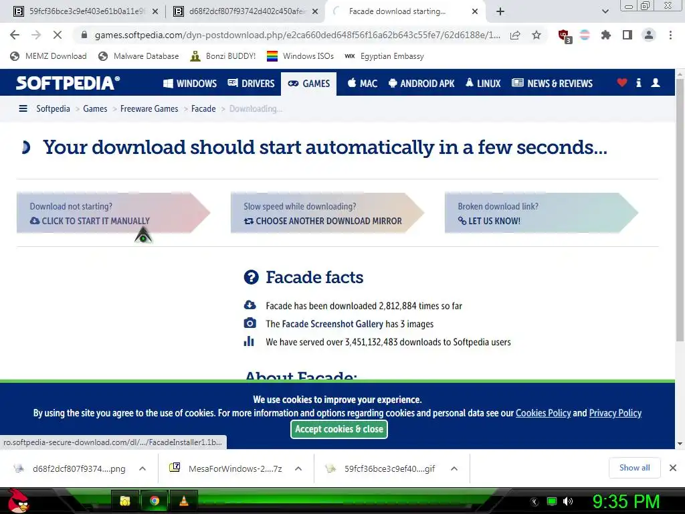The height and width of the screenshot is (514, 685).
Task: Open the Facade Screenshot Gallery link
Action: pos(332,324)
